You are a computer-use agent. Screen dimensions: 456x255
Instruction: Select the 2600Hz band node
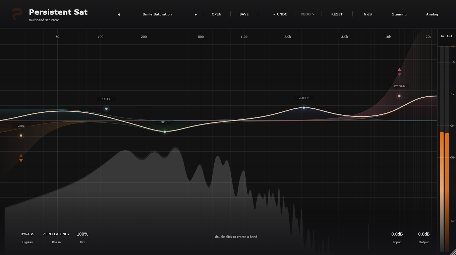click(304, 108)
